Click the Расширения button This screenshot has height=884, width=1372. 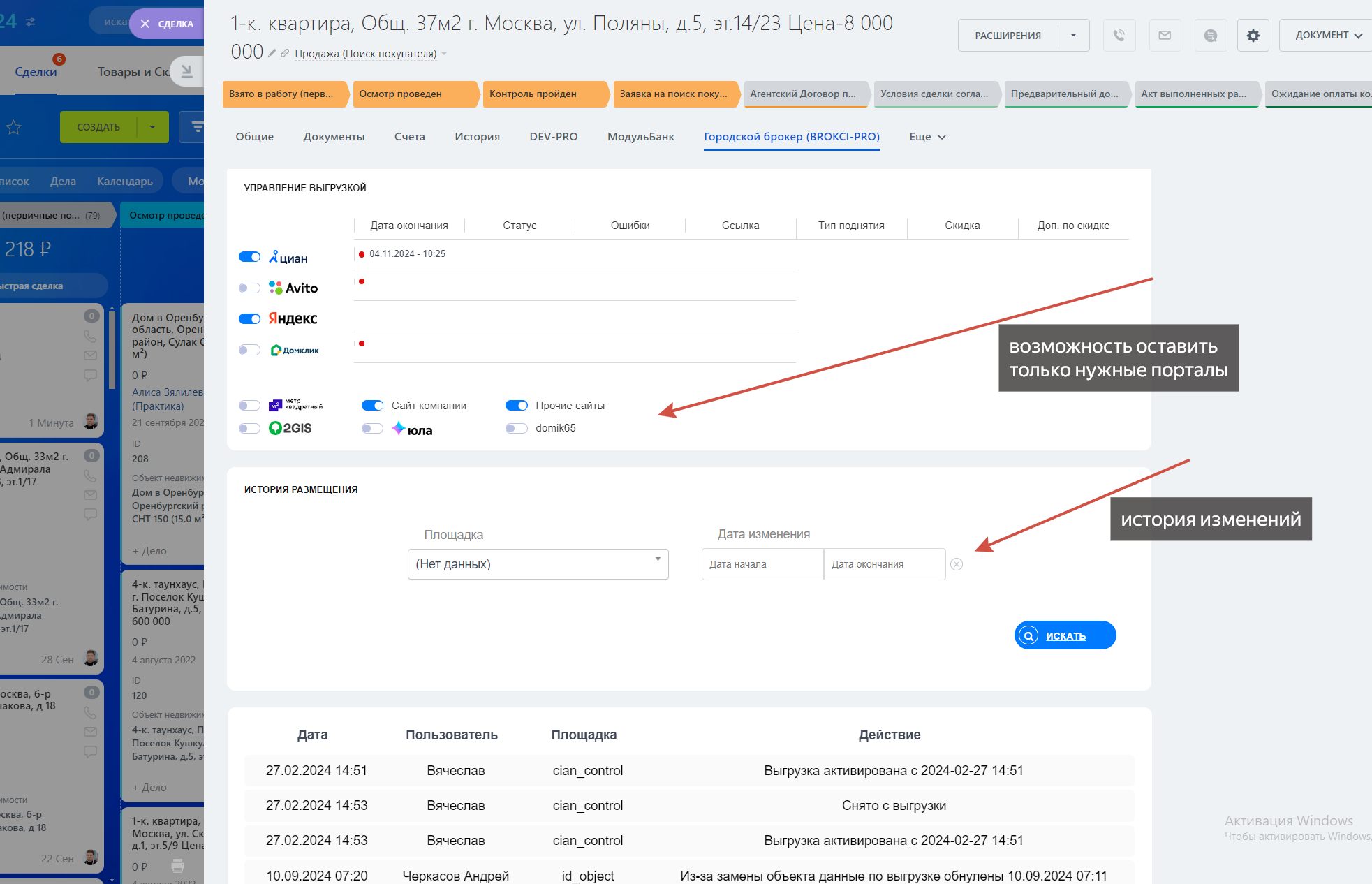click(1008, 36)
